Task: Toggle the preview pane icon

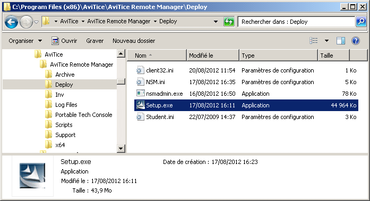Action: coord(340,41)
